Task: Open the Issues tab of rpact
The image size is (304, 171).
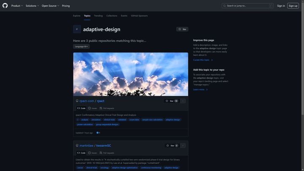Action: [92, 108]
